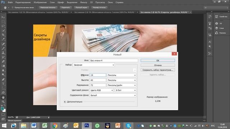Select the Move tool in toolbar
230x129 pixels.
click(x=3, y=17)
